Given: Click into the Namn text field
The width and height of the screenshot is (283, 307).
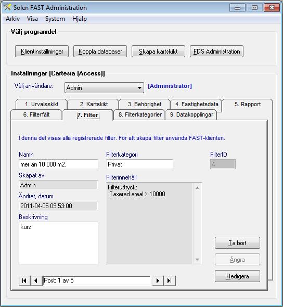Looking at the screenshot, I should [58, 164].
